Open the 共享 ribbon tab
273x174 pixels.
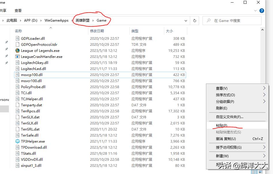[3, 11]
